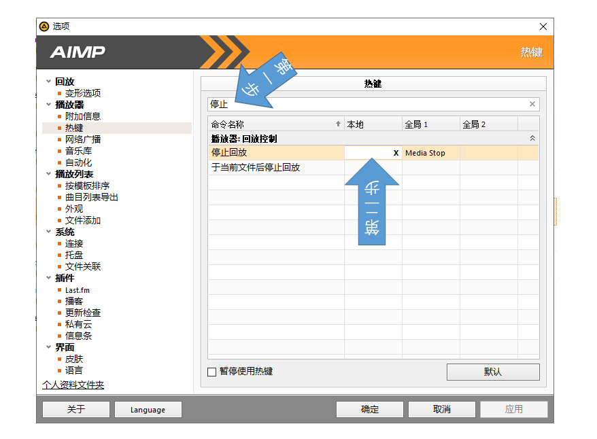
Task: Open the Language button
Action: point(148,409)
